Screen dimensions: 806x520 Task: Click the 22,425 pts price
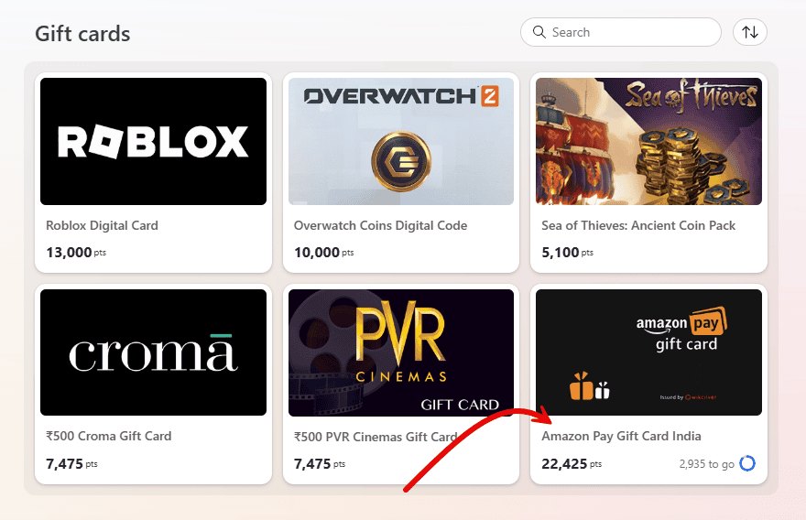(x=572, y=464)
